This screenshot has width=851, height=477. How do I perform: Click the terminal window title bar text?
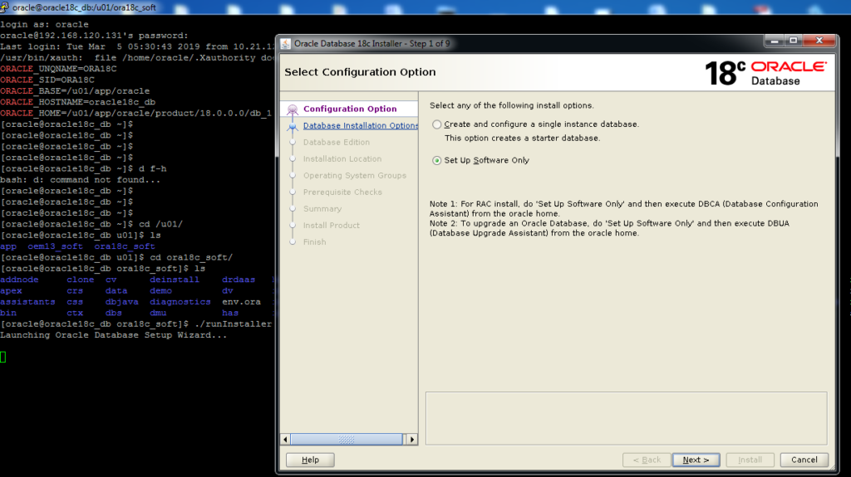click(84, 7)
